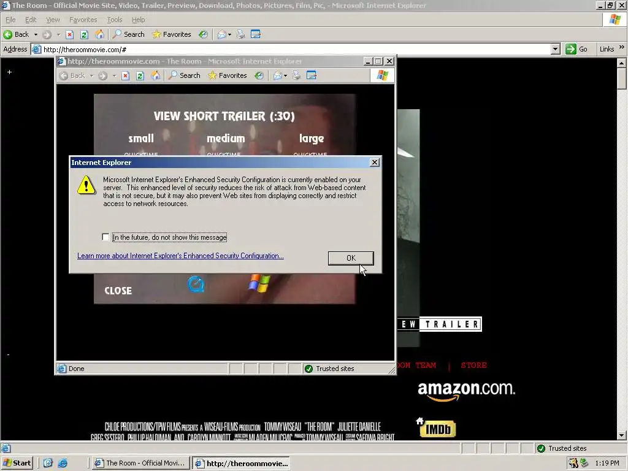Image resolution: width=628 pixels, height=471 pixels.
Task: Expand the Links toolbar chevron
Action: pos(622,47)
